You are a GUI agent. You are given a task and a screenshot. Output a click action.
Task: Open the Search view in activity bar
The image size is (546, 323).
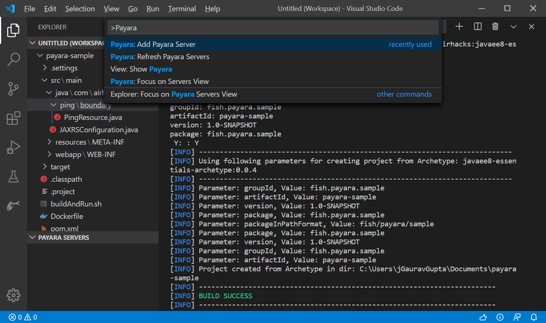(13, 59)
